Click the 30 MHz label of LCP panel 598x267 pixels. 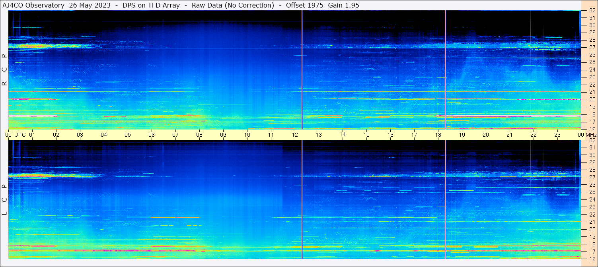(x=592, y=155)
